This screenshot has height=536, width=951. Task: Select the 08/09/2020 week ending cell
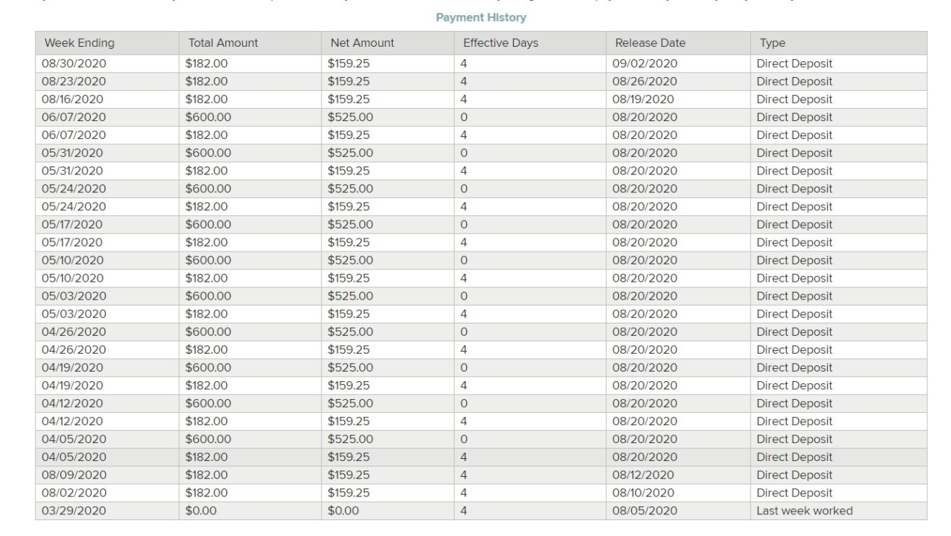point(73,475)
